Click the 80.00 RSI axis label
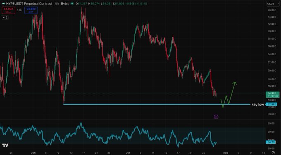This screenshot has width=281, height=155. pyautogui.click(x=271, y=123)
